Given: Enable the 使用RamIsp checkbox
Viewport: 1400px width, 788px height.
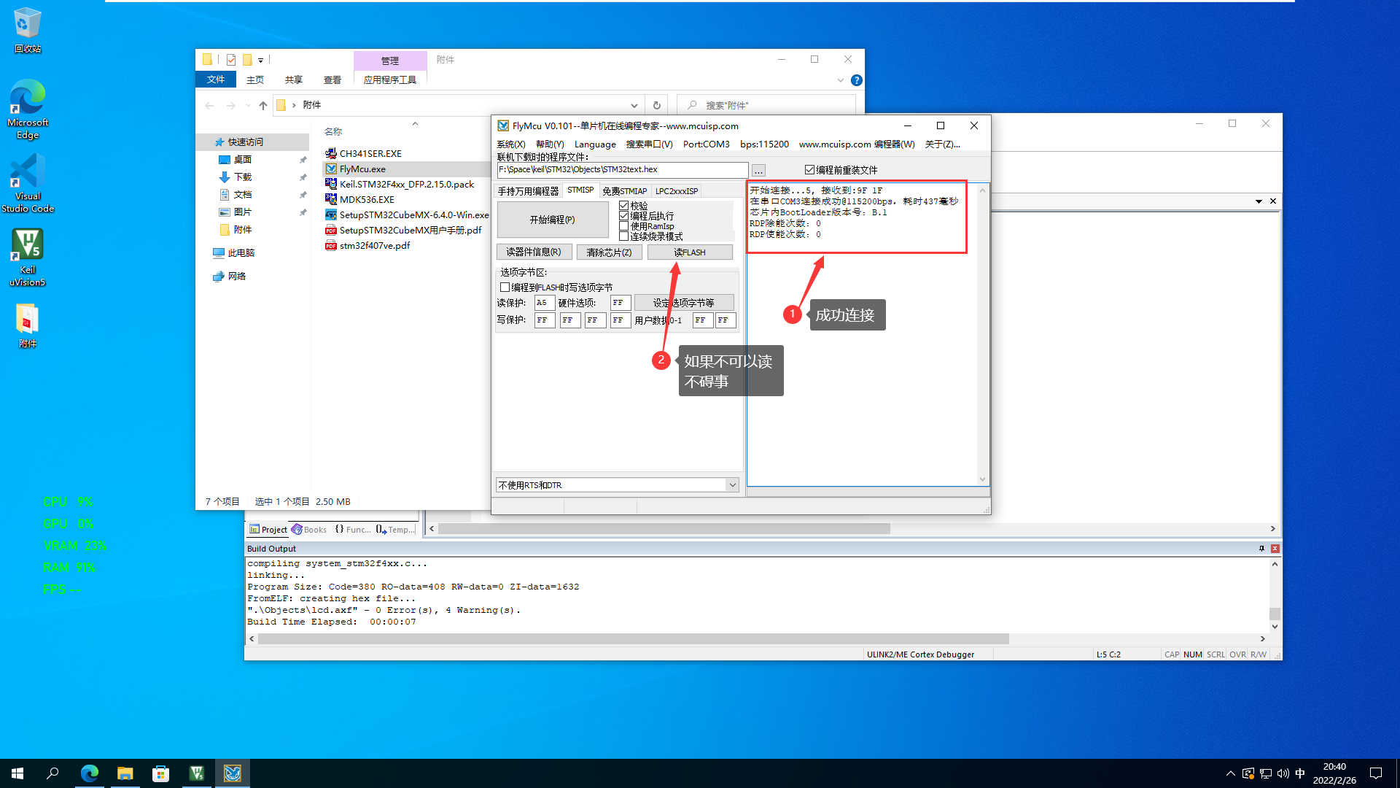Looking at the screenshot, I should (623, 225).
